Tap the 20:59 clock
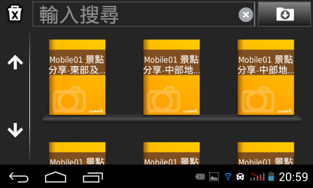313x188 pixels. (x=293, y=177)
